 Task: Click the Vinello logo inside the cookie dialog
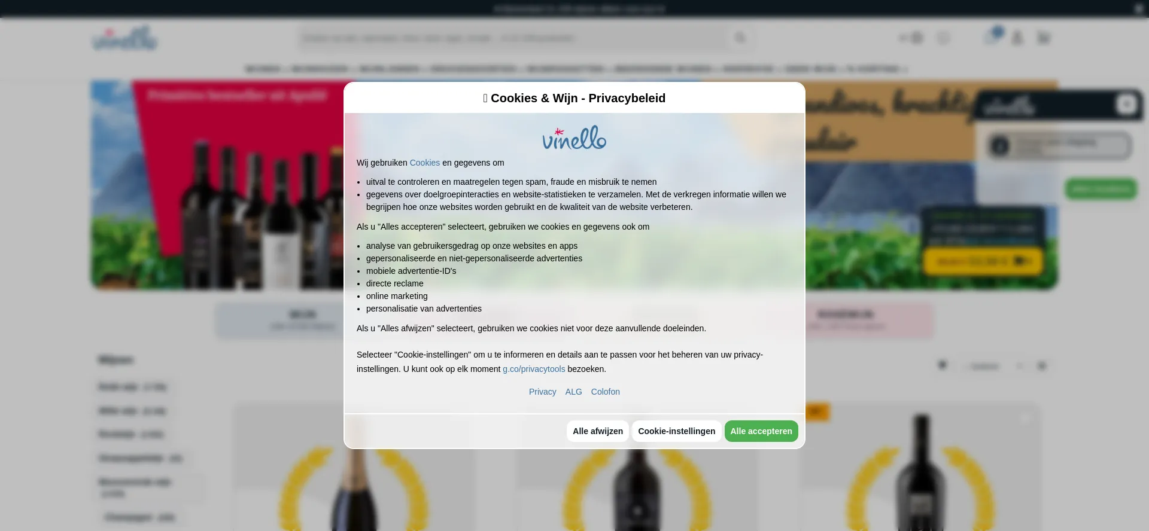tap(574, 138)
